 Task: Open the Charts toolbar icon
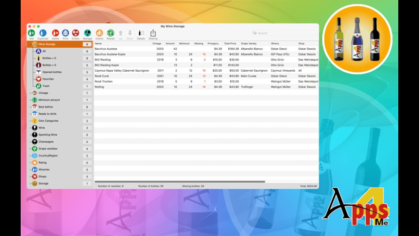click(99, 33)
